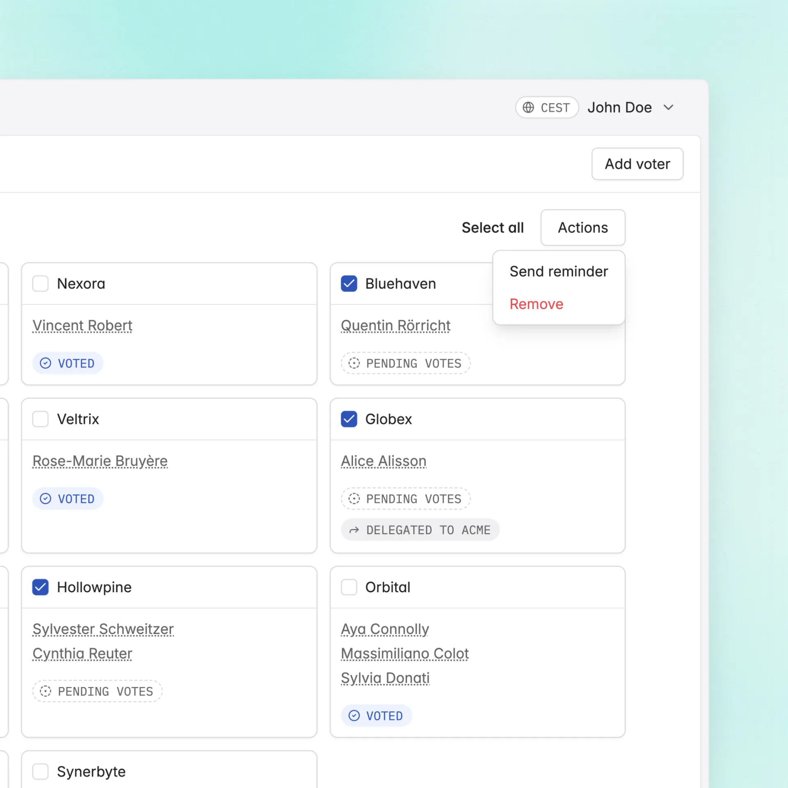
Task: Click the Synerbyte card title
Action: click(x=91, y=772)
